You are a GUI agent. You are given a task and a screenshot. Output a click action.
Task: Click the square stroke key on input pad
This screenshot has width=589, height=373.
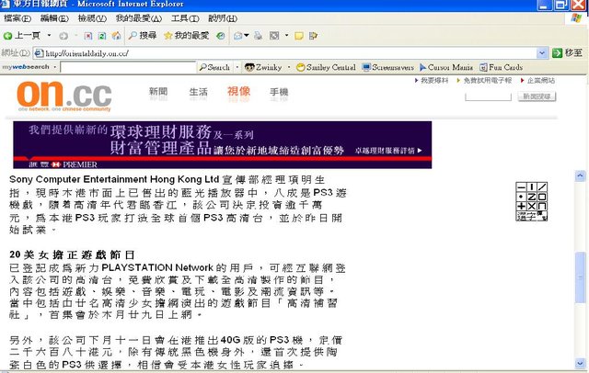tap(542, 197)
